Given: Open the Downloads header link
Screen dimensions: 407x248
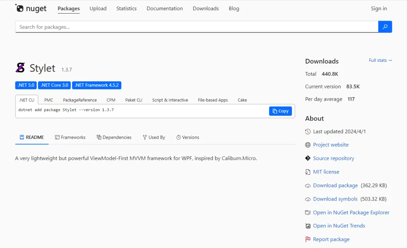Looking at the screenshot, I should click(x=206, y=8).
